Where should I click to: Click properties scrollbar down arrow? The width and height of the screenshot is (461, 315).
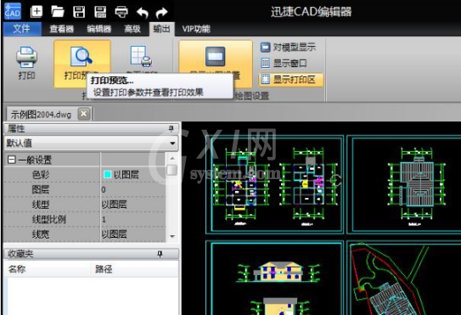point(172,236)
